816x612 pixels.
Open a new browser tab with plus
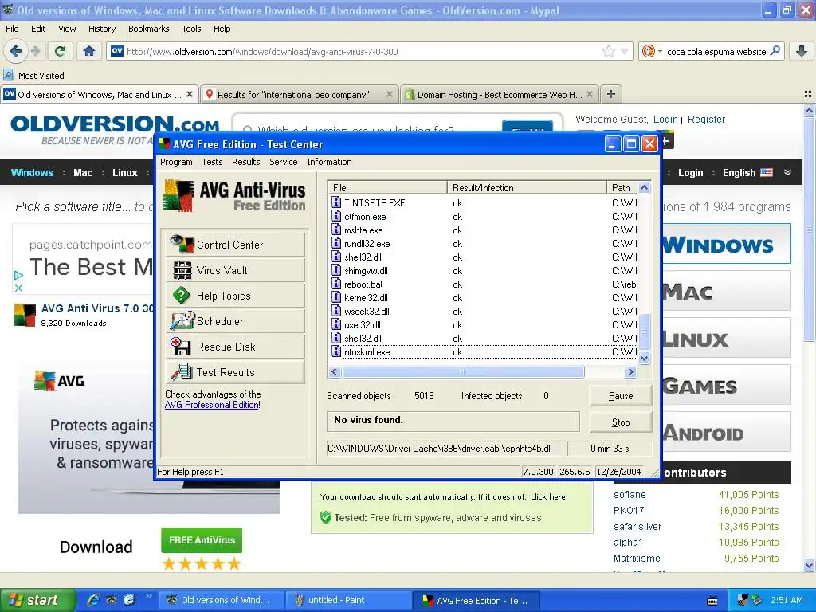click(611, 94)
